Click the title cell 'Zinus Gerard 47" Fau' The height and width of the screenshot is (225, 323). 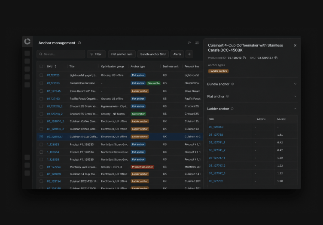click(x=82, y=91)
